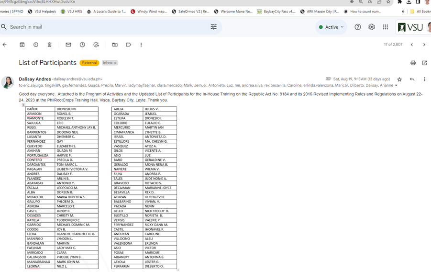Go to the older email conversation

[x=424, y=45]
